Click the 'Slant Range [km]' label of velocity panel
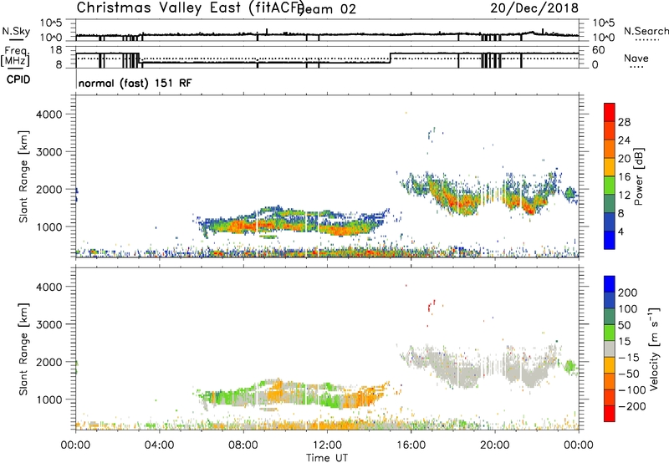The height and width of the screenshot is (463, 669). point(23,349)
